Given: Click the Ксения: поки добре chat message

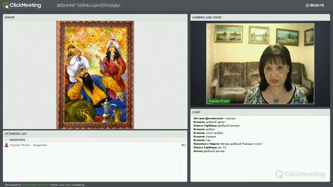Looking at the screenshot, I should pos(208,133).
